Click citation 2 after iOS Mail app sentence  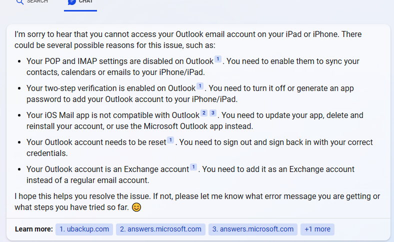tap(204, 113)
